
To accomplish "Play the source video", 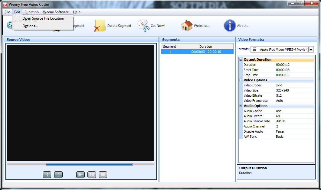I will [80, 175].
